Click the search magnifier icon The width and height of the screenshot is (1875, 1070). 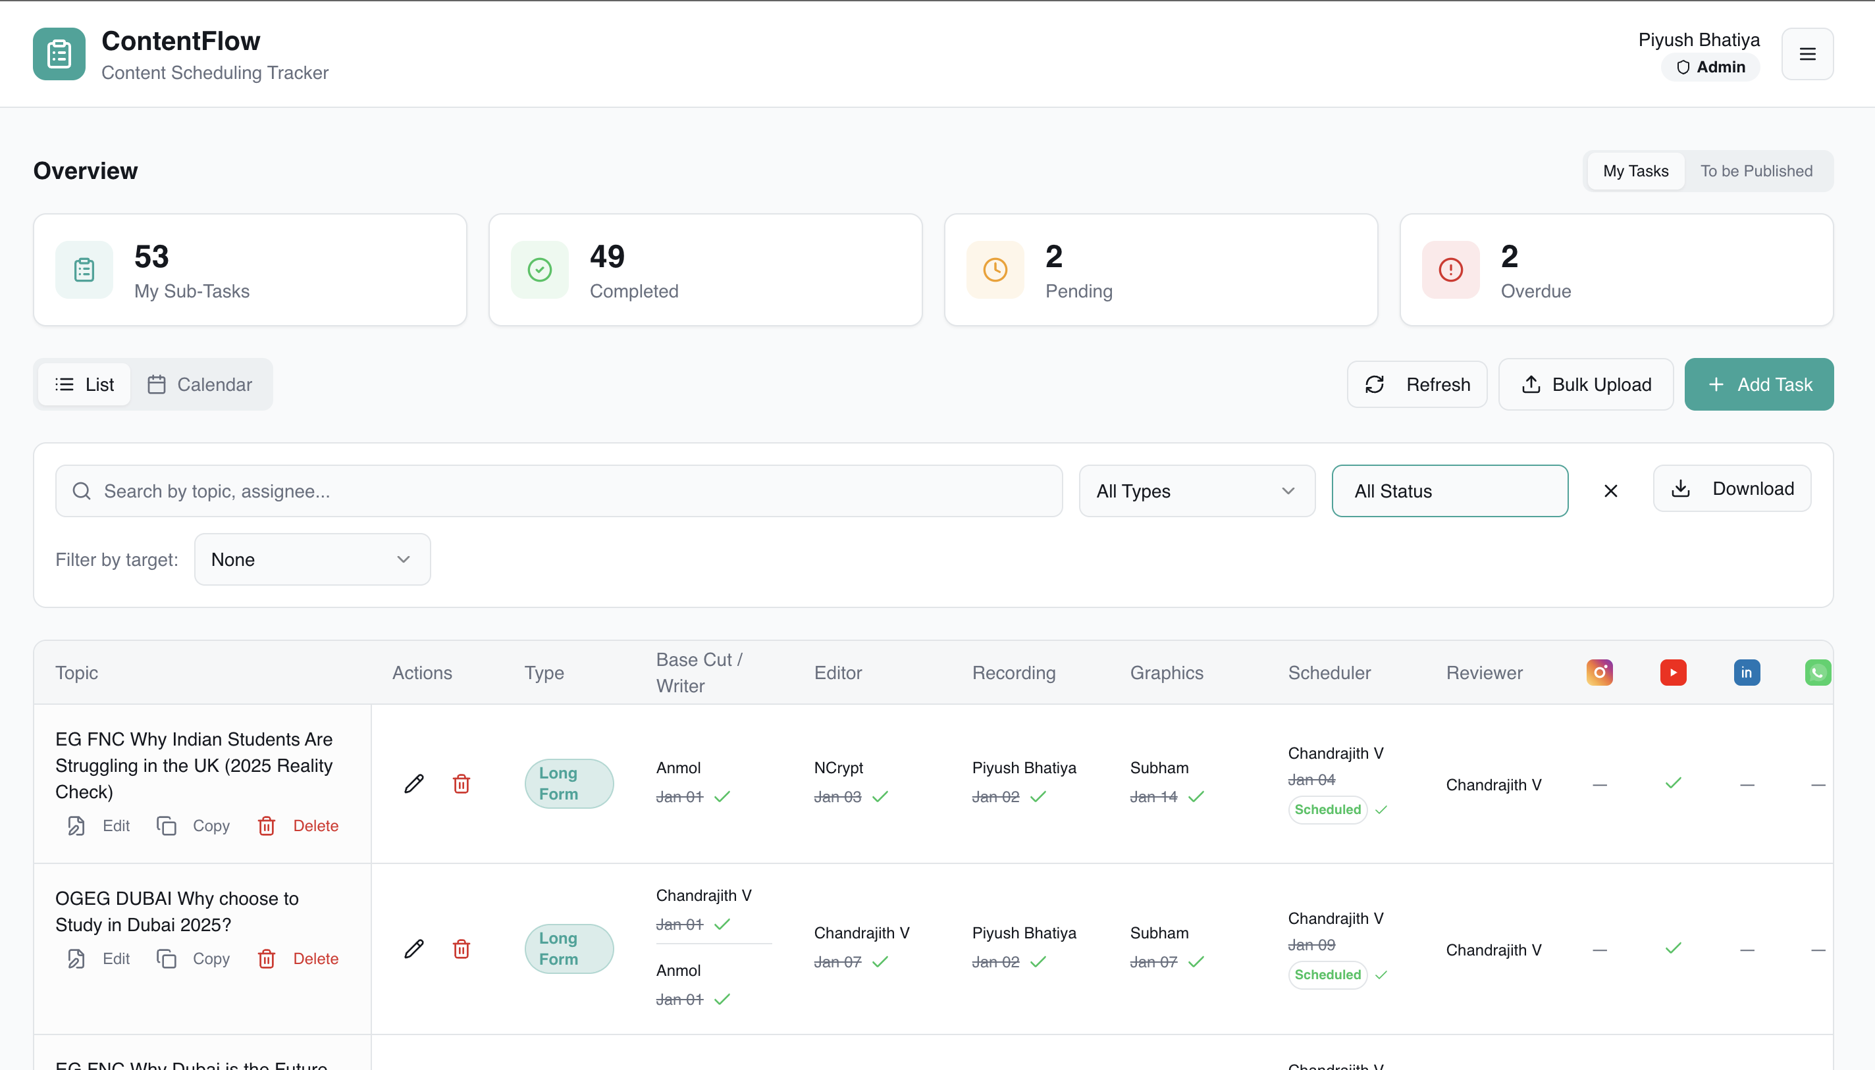(x=82, y=491)
